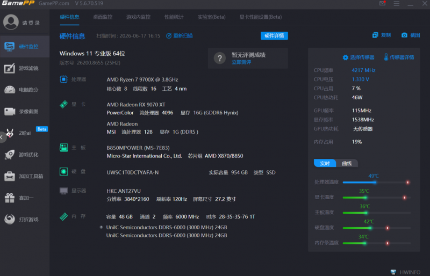Click Windows 11 专业版 64位 text
430x276 pixels.
tap(92, 54)
